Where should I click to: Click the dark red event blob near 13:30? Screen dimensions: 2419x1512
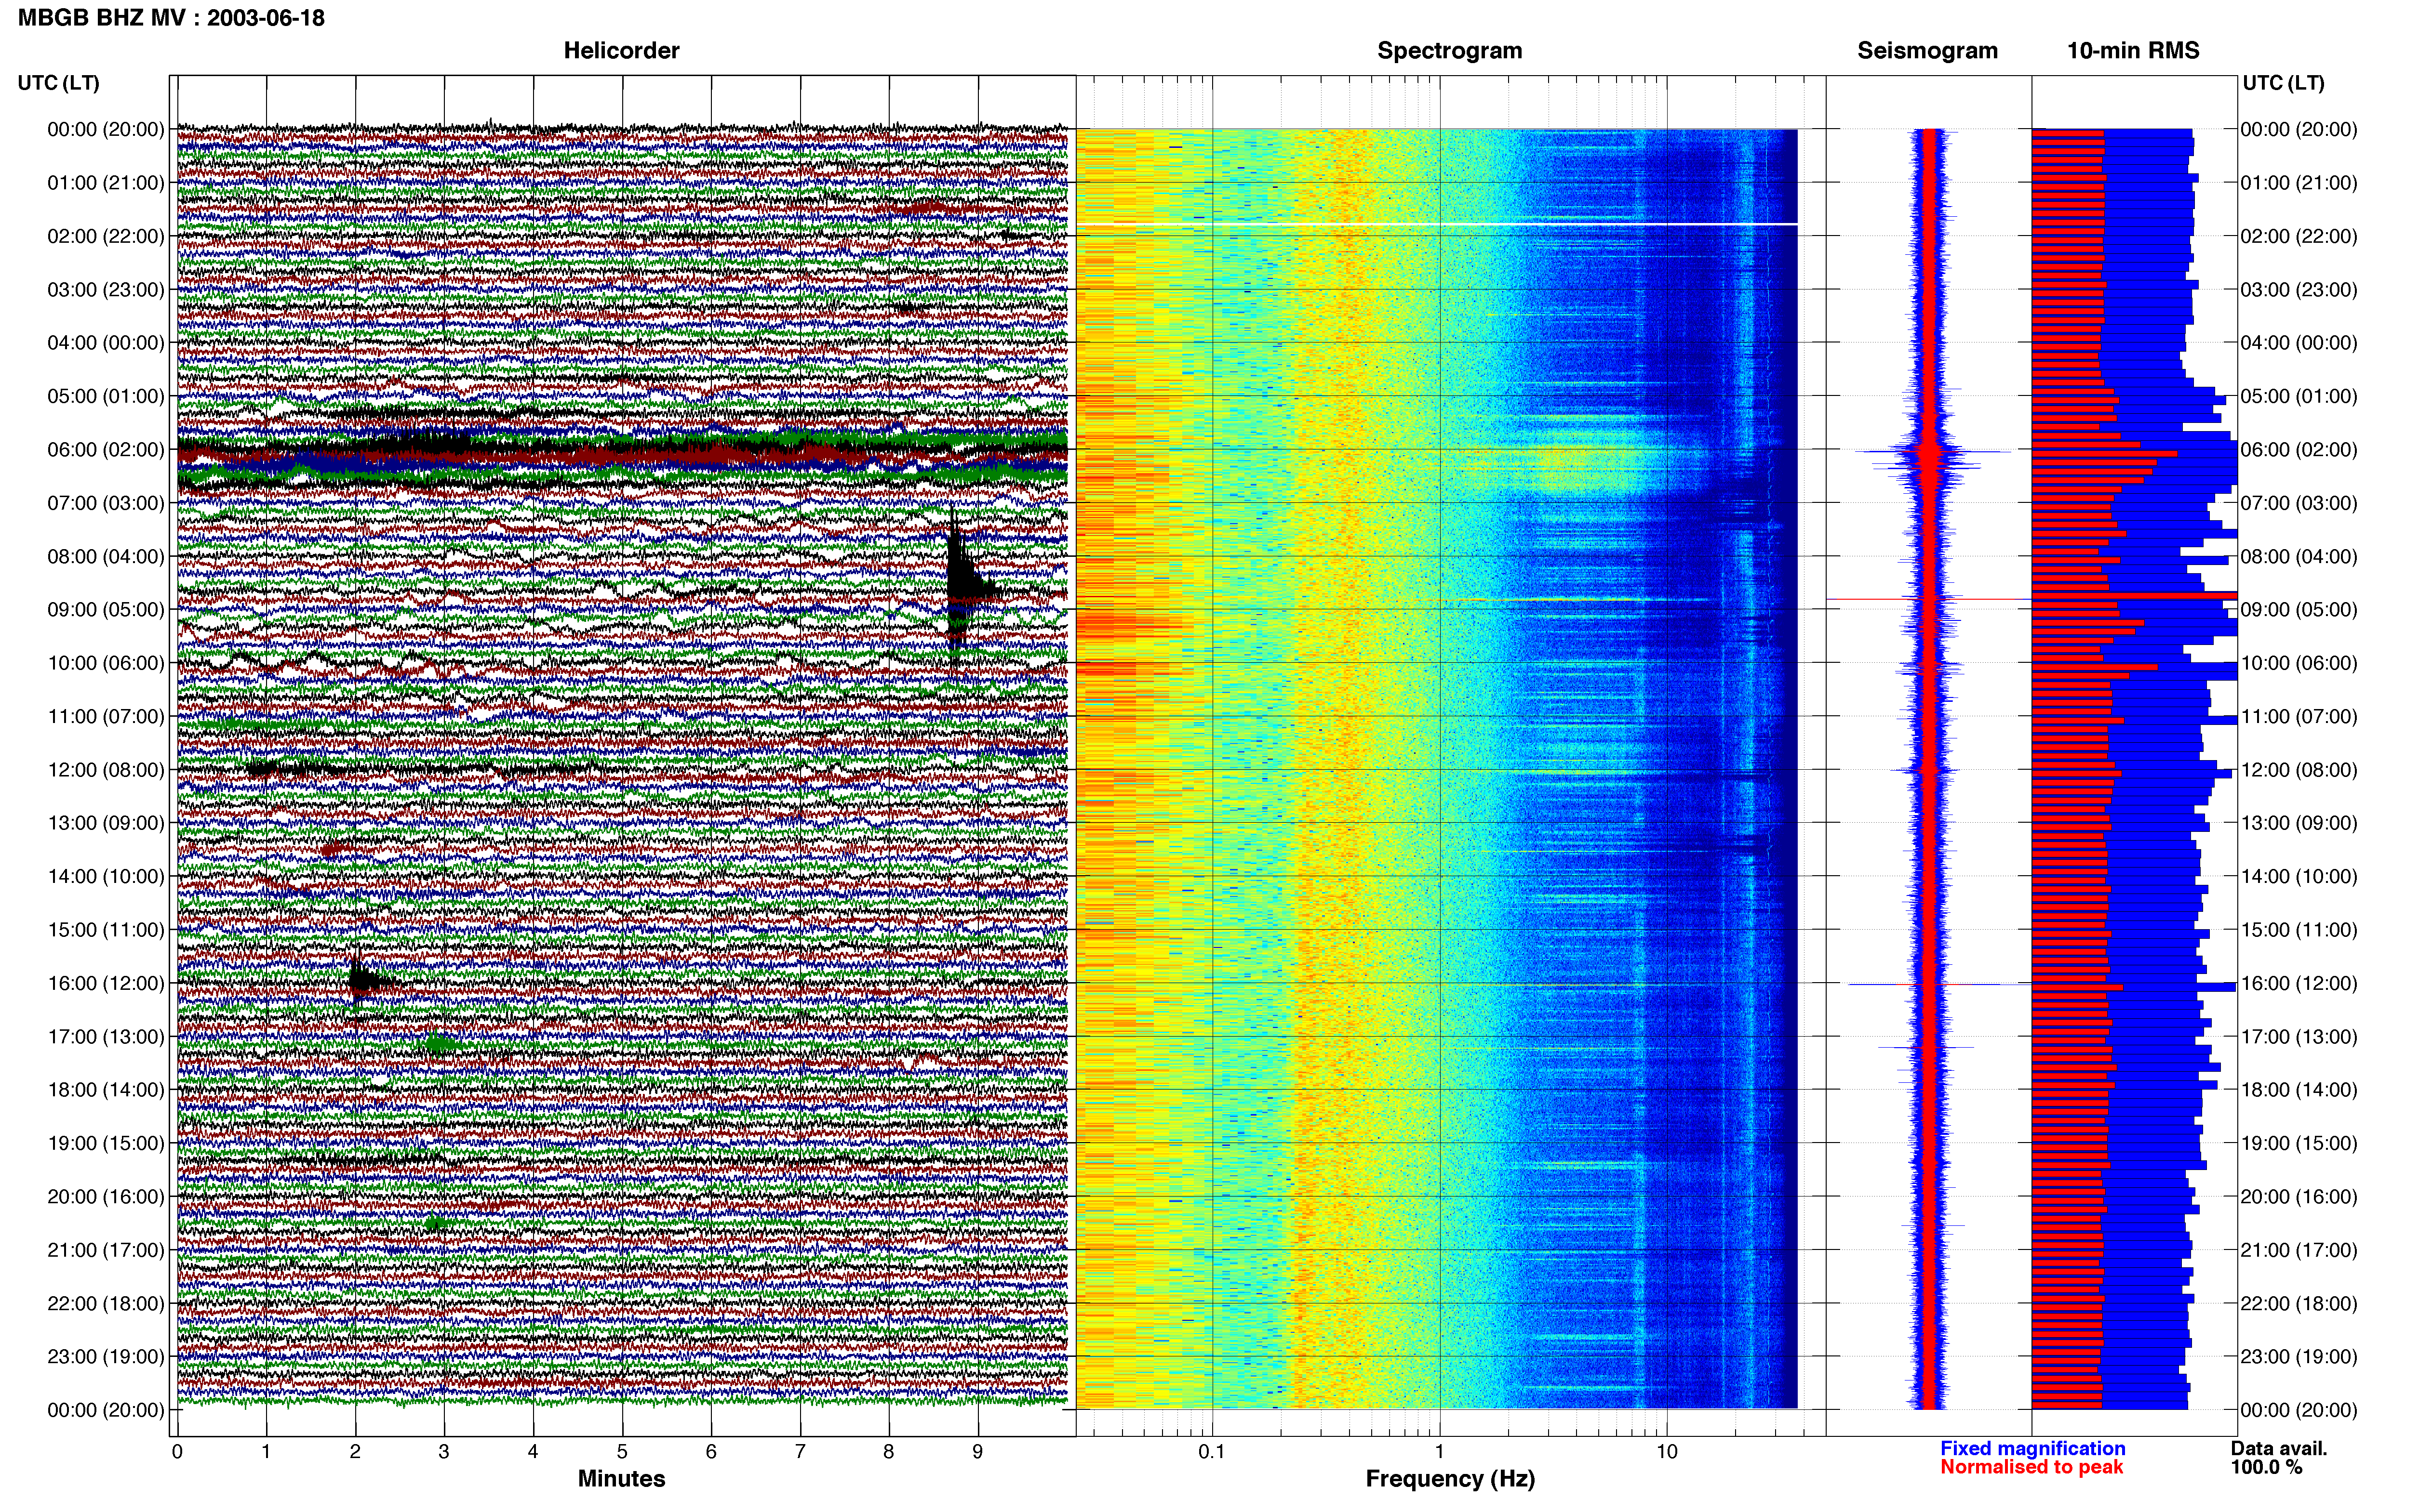(x=334, y=849)
